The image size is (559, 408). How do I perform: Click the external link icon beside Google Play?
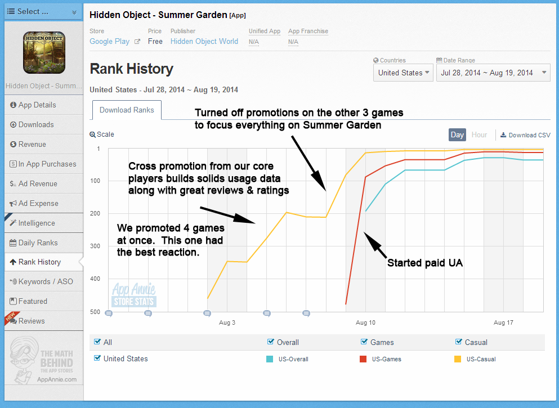[137, 42]
